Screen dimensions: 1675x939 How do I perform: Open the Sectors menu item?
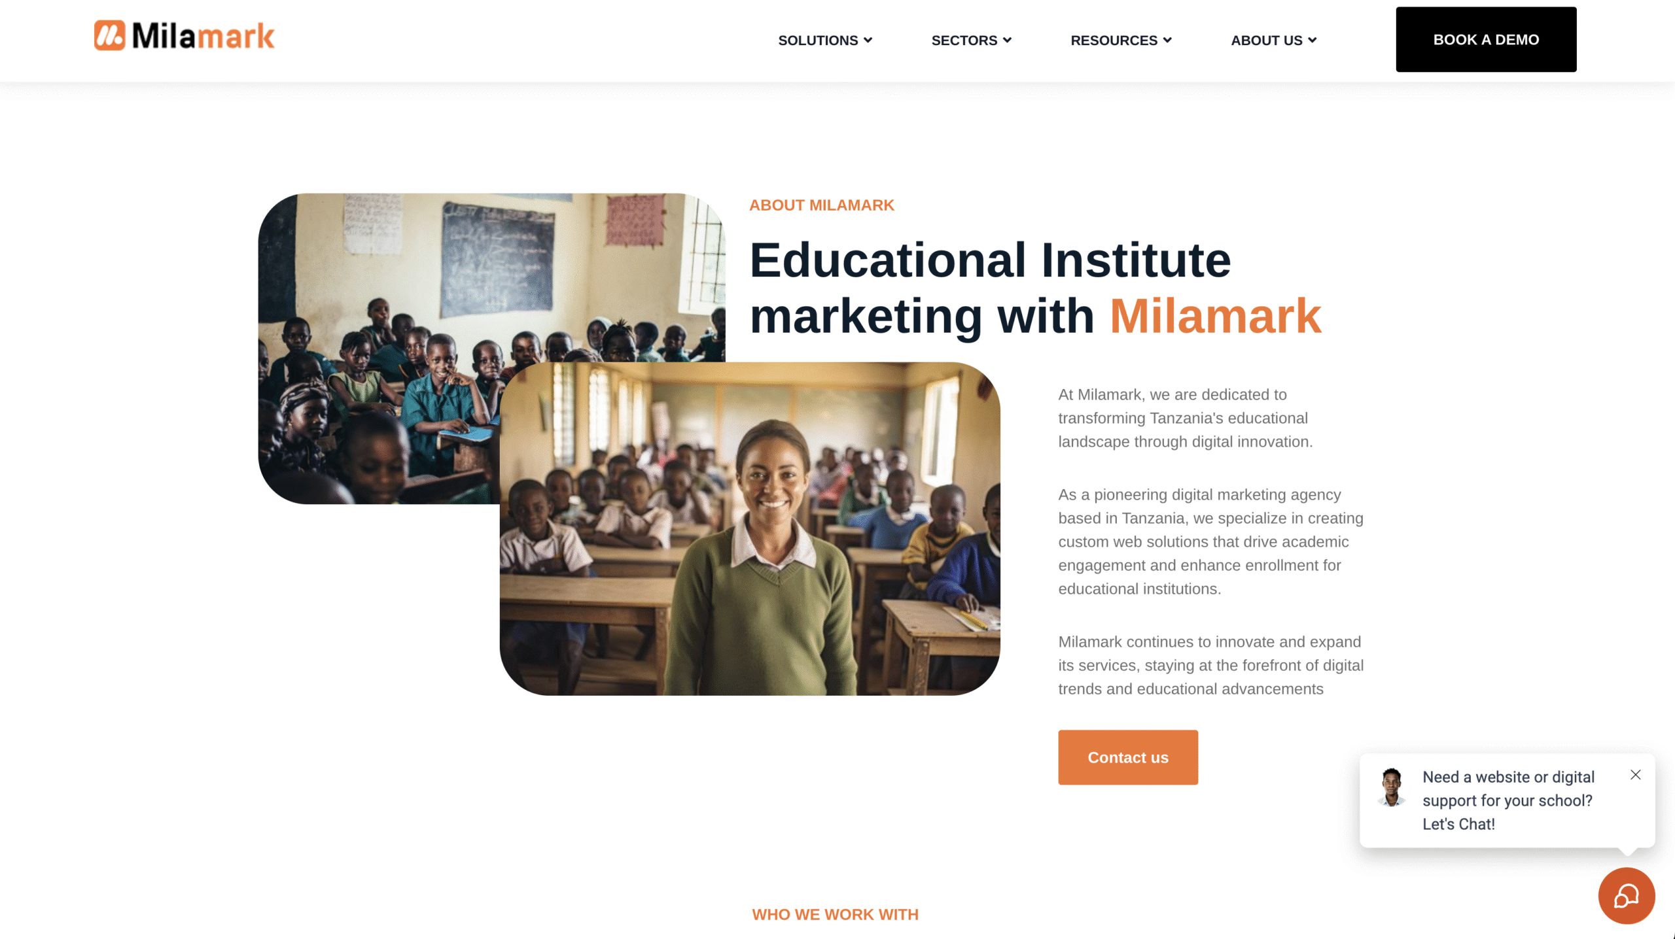(964, 41)
